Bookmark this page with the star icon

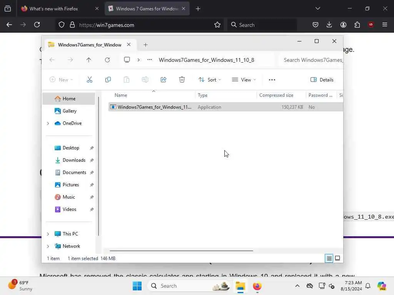tap(217, 25)
